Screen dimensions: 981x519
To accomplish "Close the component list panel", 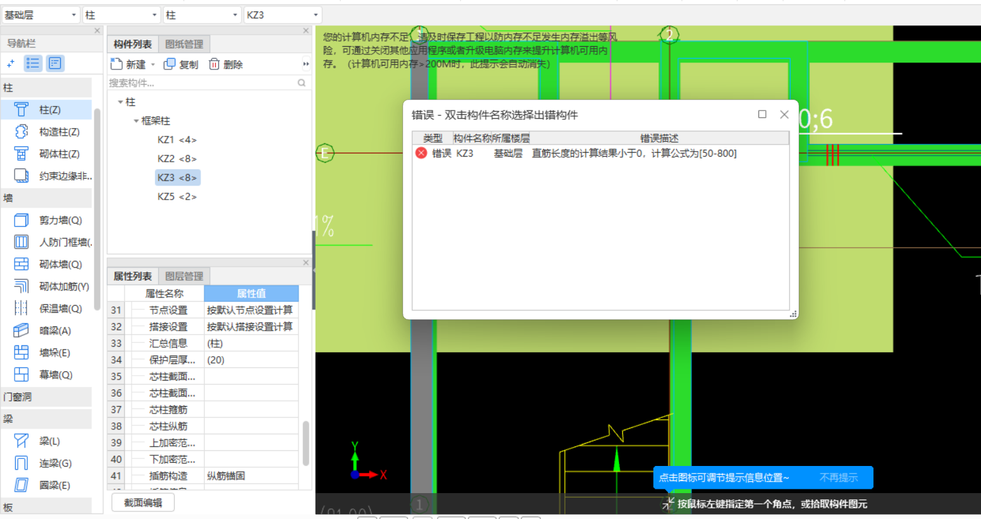I will coord(306,30).
